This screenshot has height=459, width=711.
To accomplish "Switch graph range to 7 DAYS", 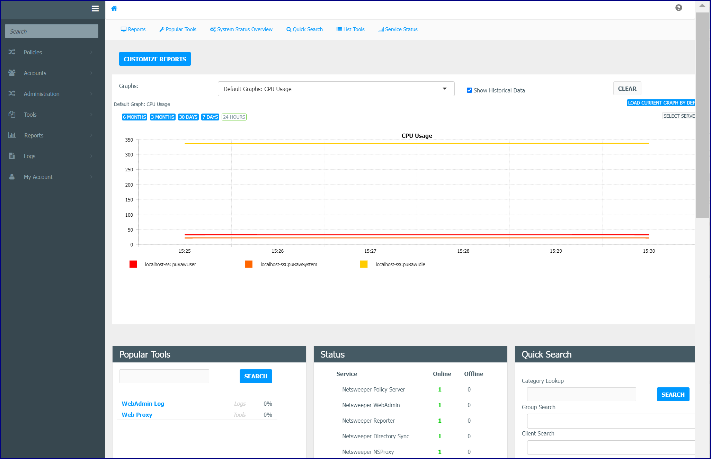I will (210, 117).
